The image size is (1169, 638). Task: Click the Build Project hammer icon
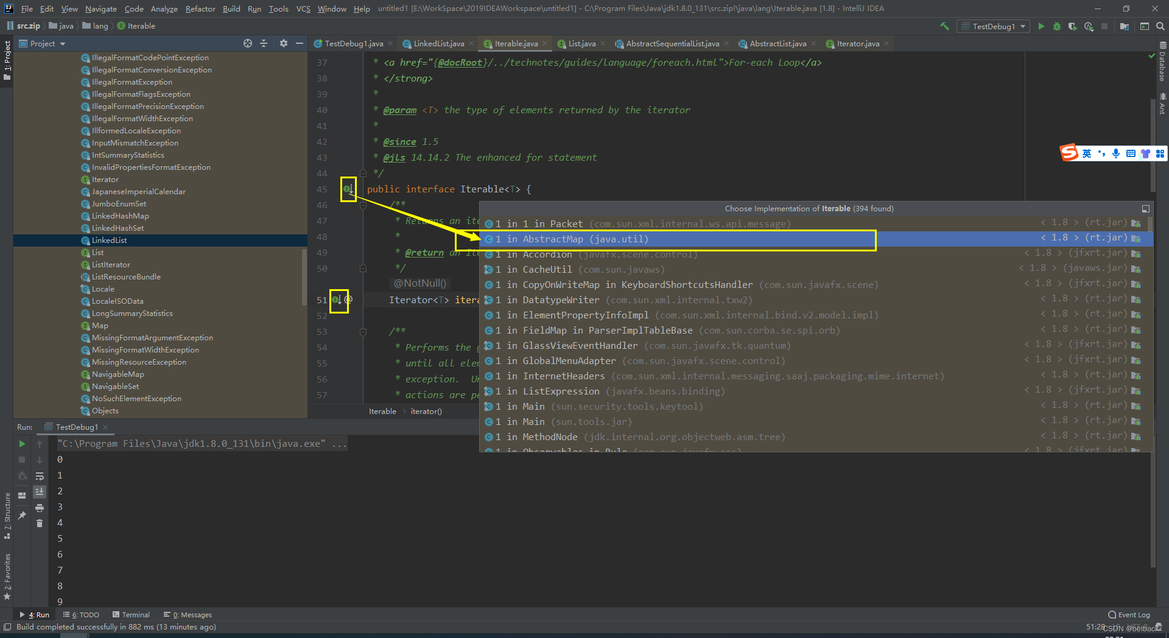click(944, 26)
